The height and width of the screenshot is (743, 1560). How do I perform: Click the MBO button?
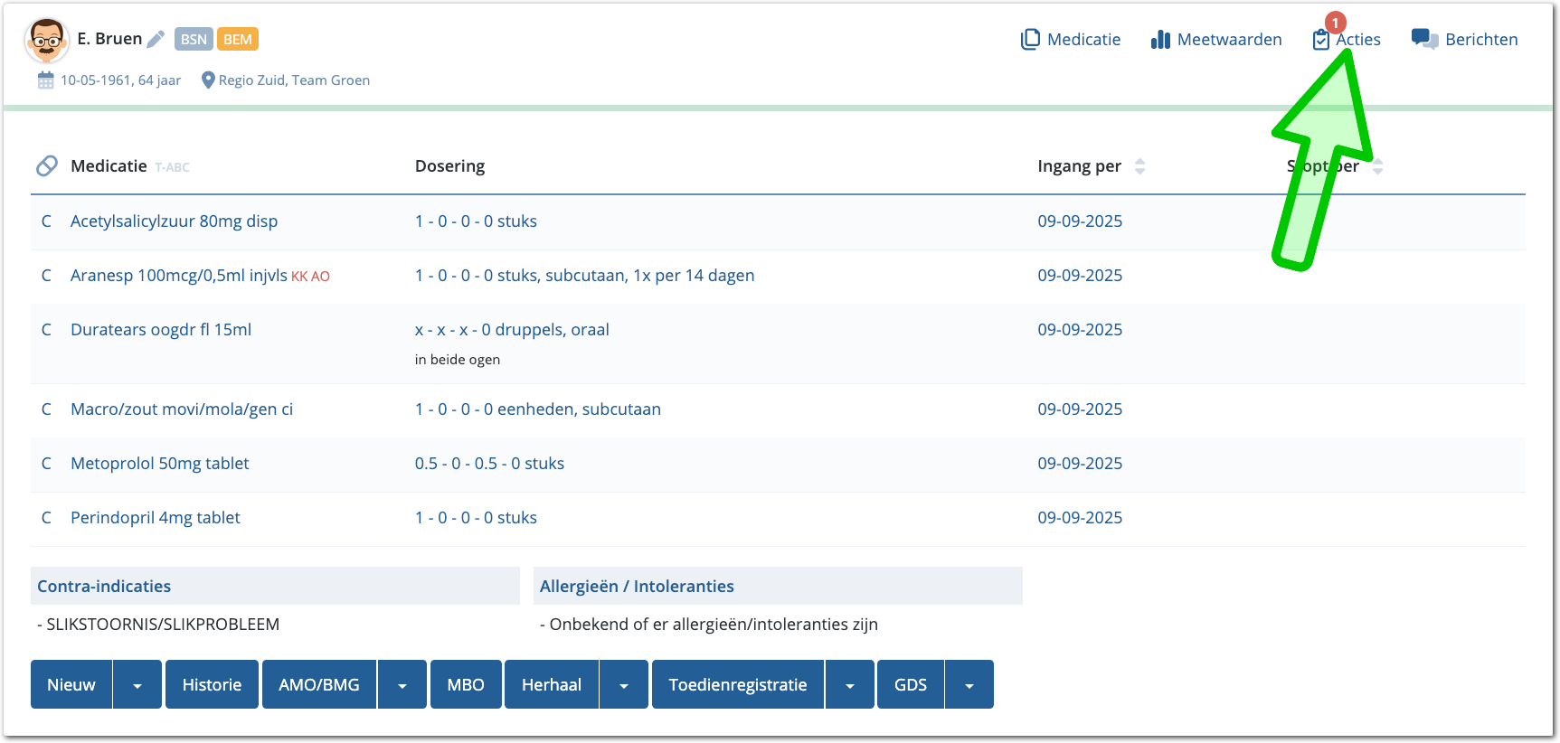[x=466, y=685]
